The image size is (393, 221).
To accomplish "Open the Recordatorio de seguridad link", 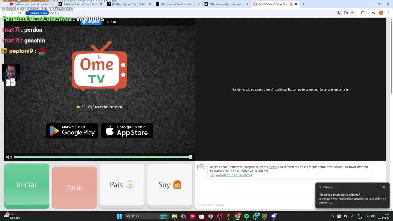I will pos(234,175).
